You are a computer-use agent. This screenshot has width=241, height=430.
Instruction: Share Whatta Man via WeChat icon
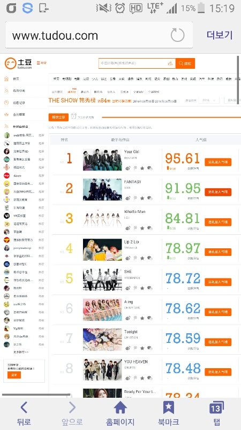(x=150, y=228)
